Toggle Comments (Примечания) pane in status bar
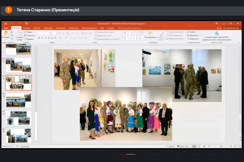 click(183, 146)
